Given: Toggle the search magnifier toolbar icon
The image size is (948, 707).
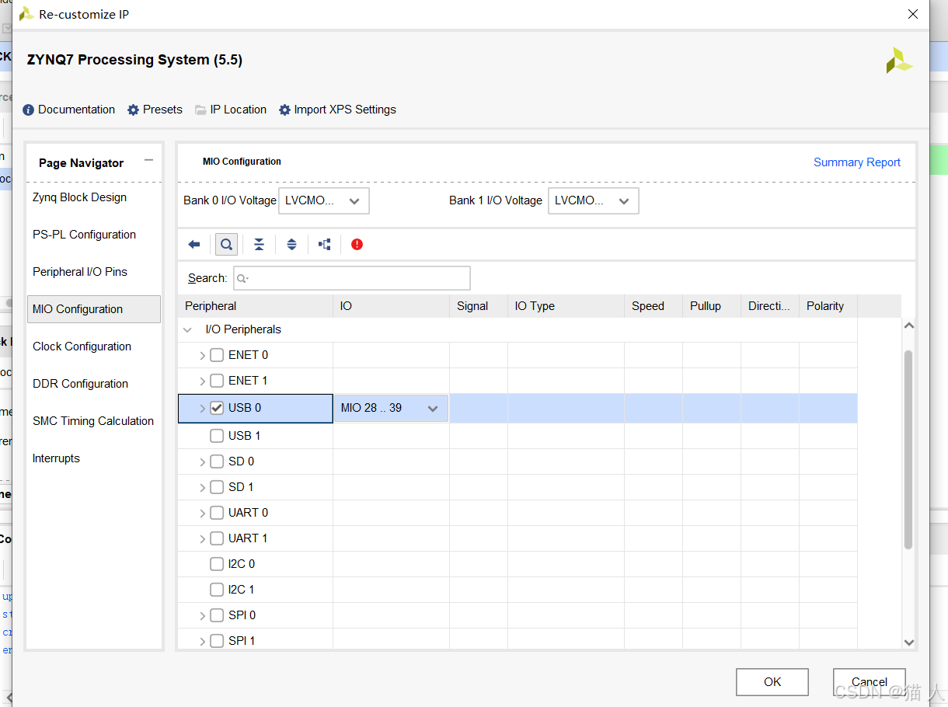Looking at the screenshot, I should pyautogui.click(x=226, y=245).
